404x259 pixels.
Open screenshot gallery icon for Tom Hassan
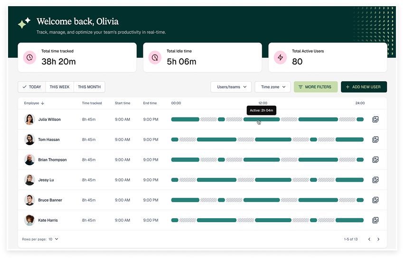click(375, 139)
